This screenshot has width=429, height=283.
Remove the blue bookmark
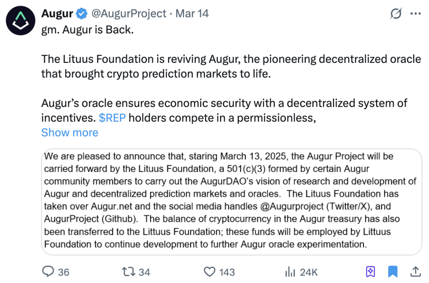click(x=393, y=271)
